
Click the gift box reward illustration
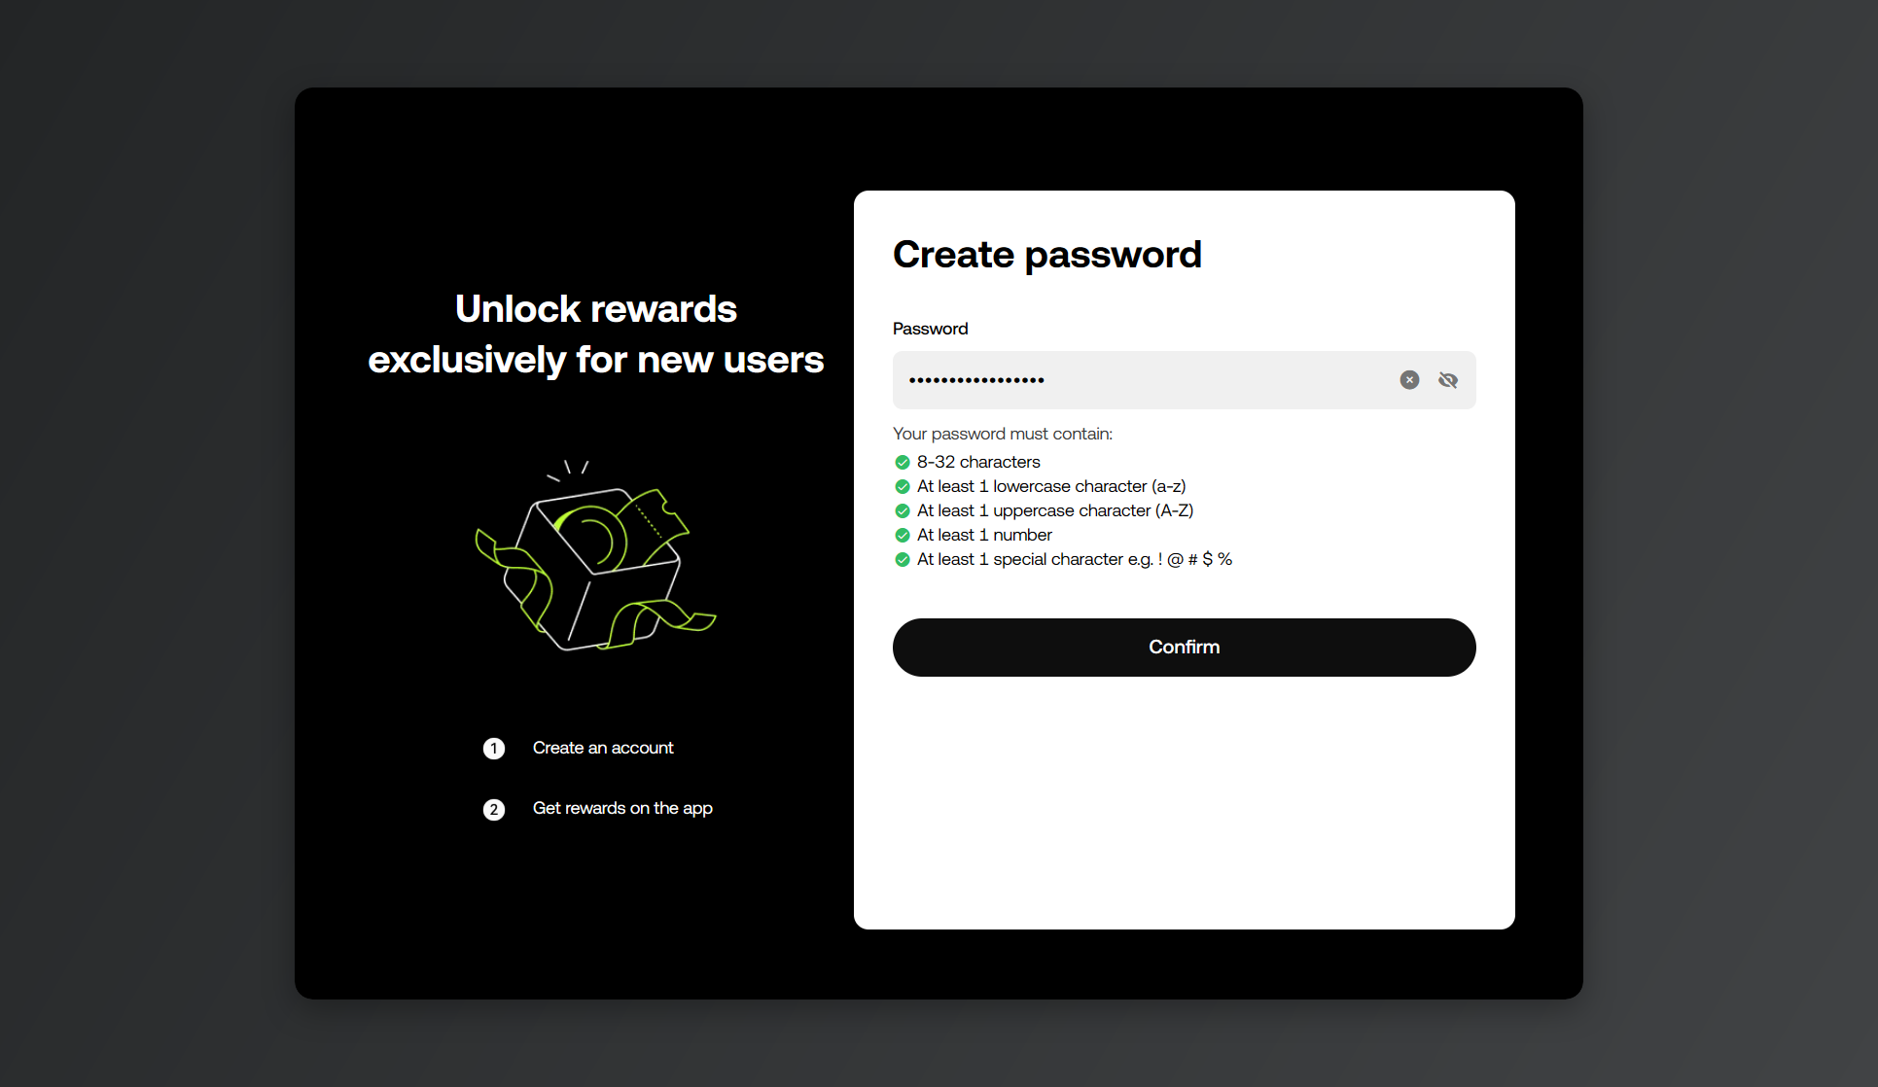click(x=595, y=555)
